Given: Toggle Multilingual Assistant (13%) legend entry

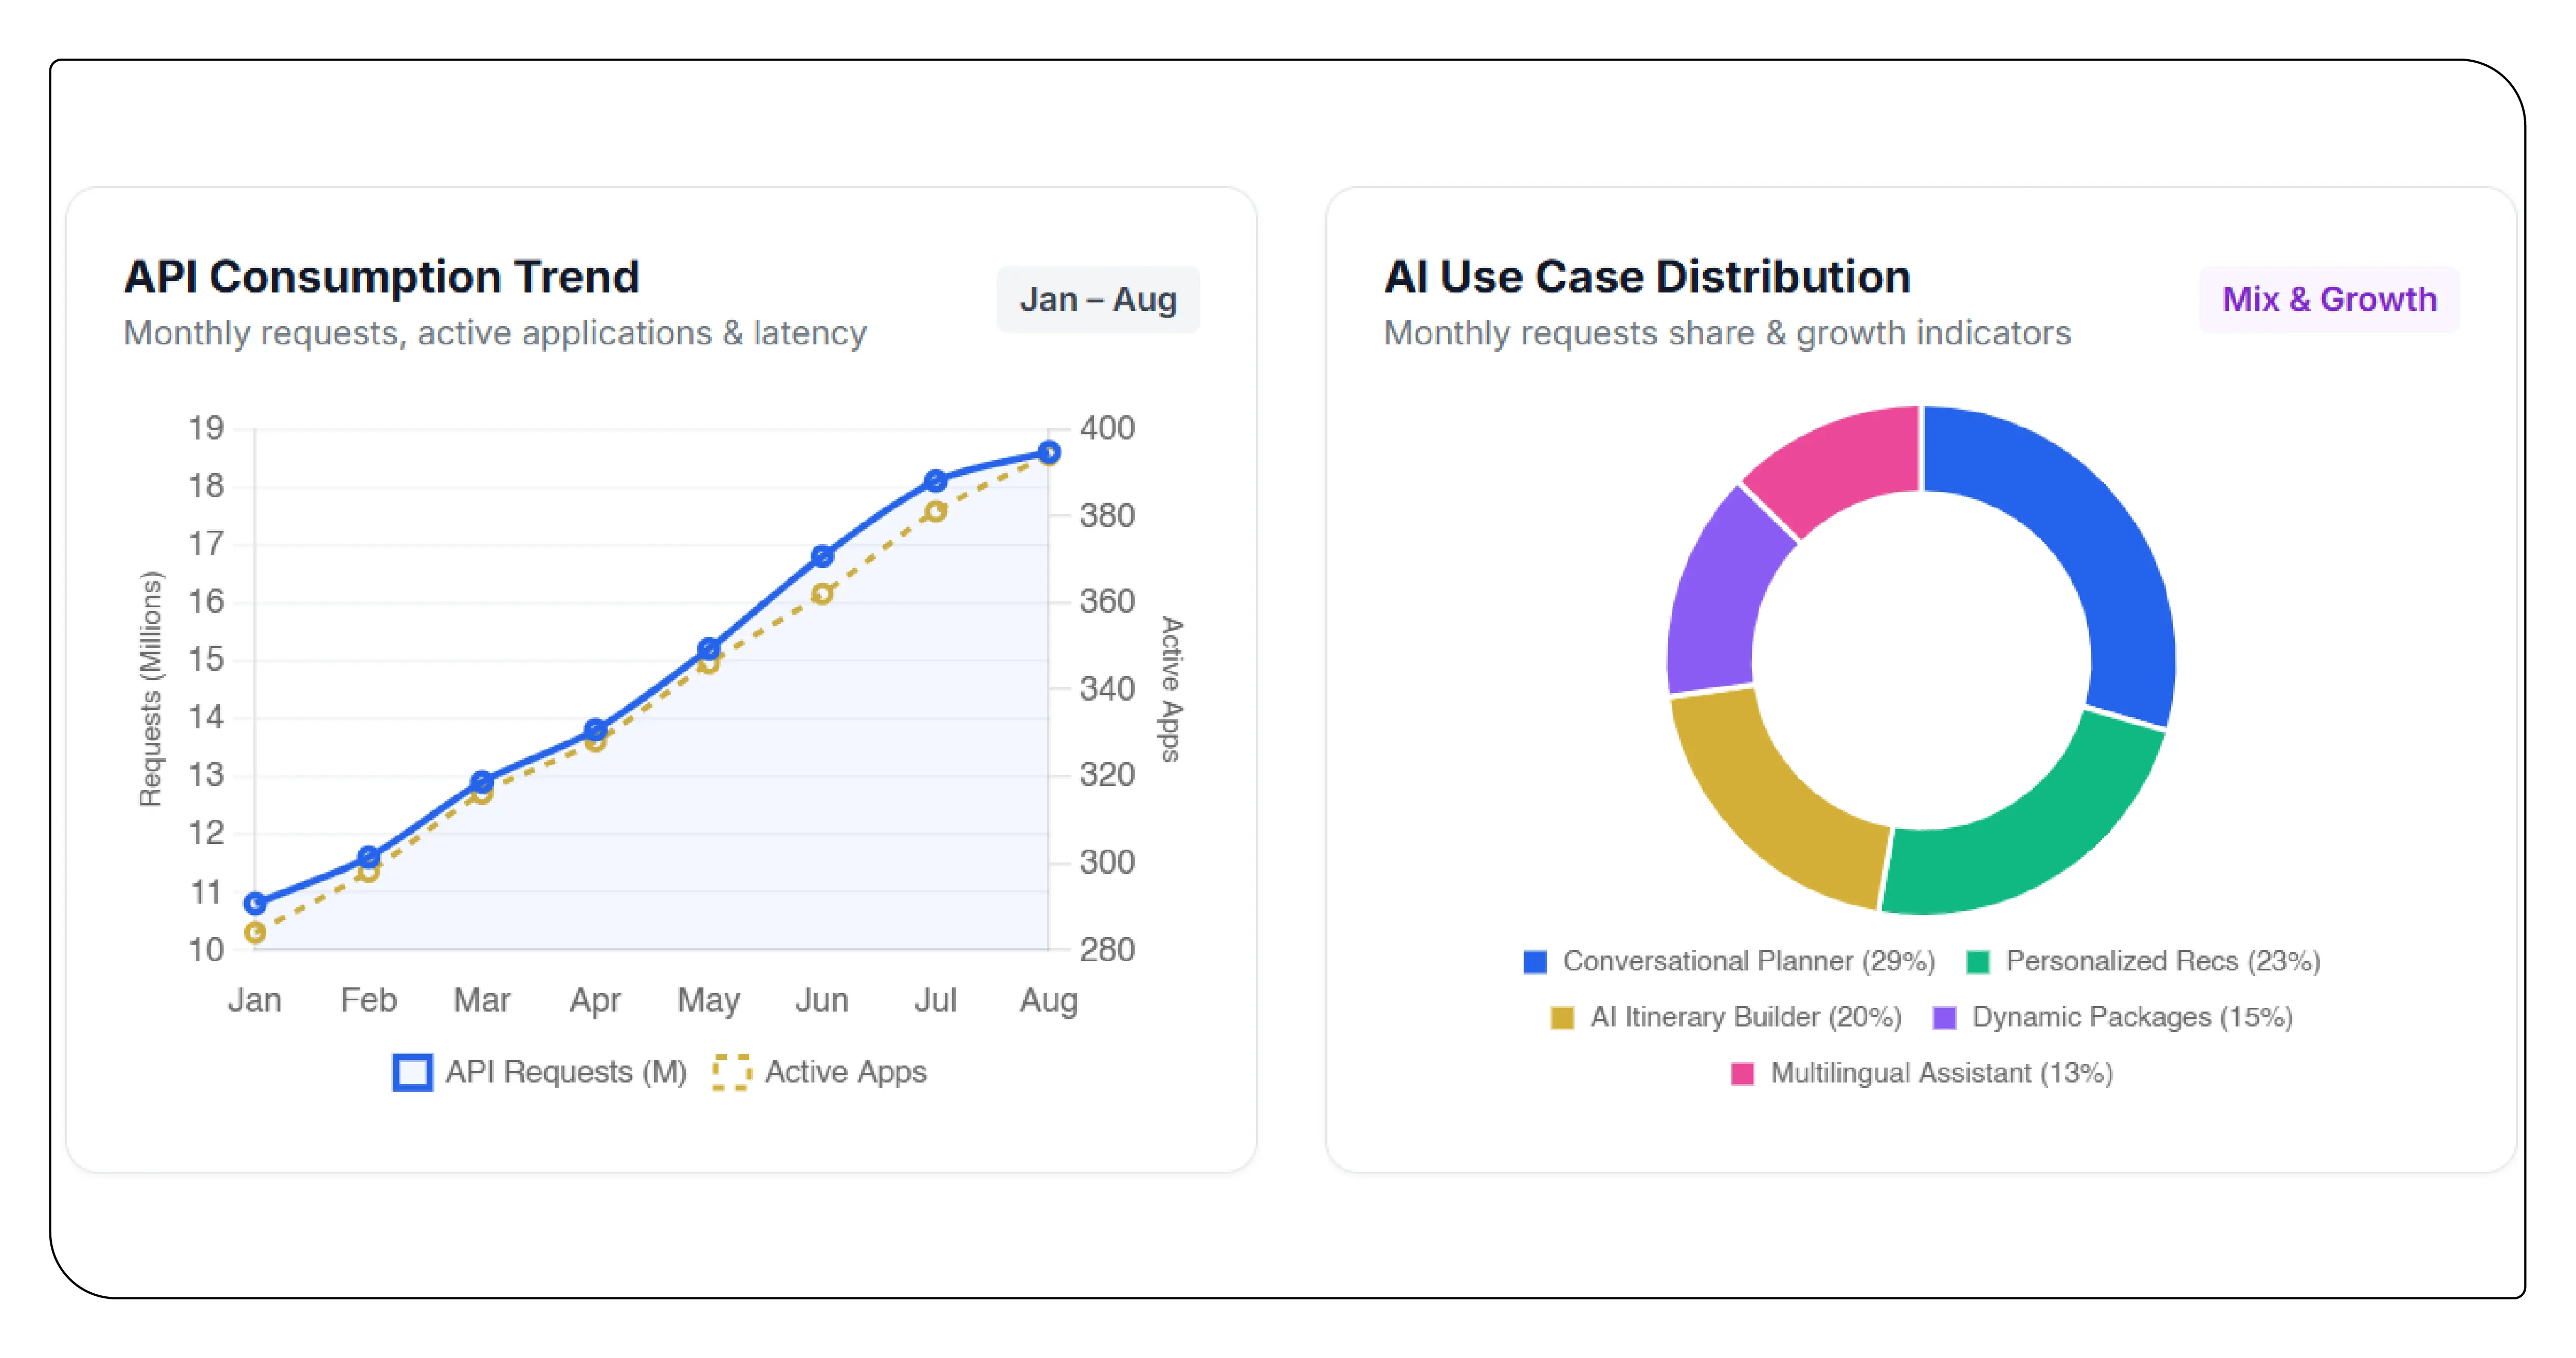Looking at the screenshot, I should pos(1921,1073).
